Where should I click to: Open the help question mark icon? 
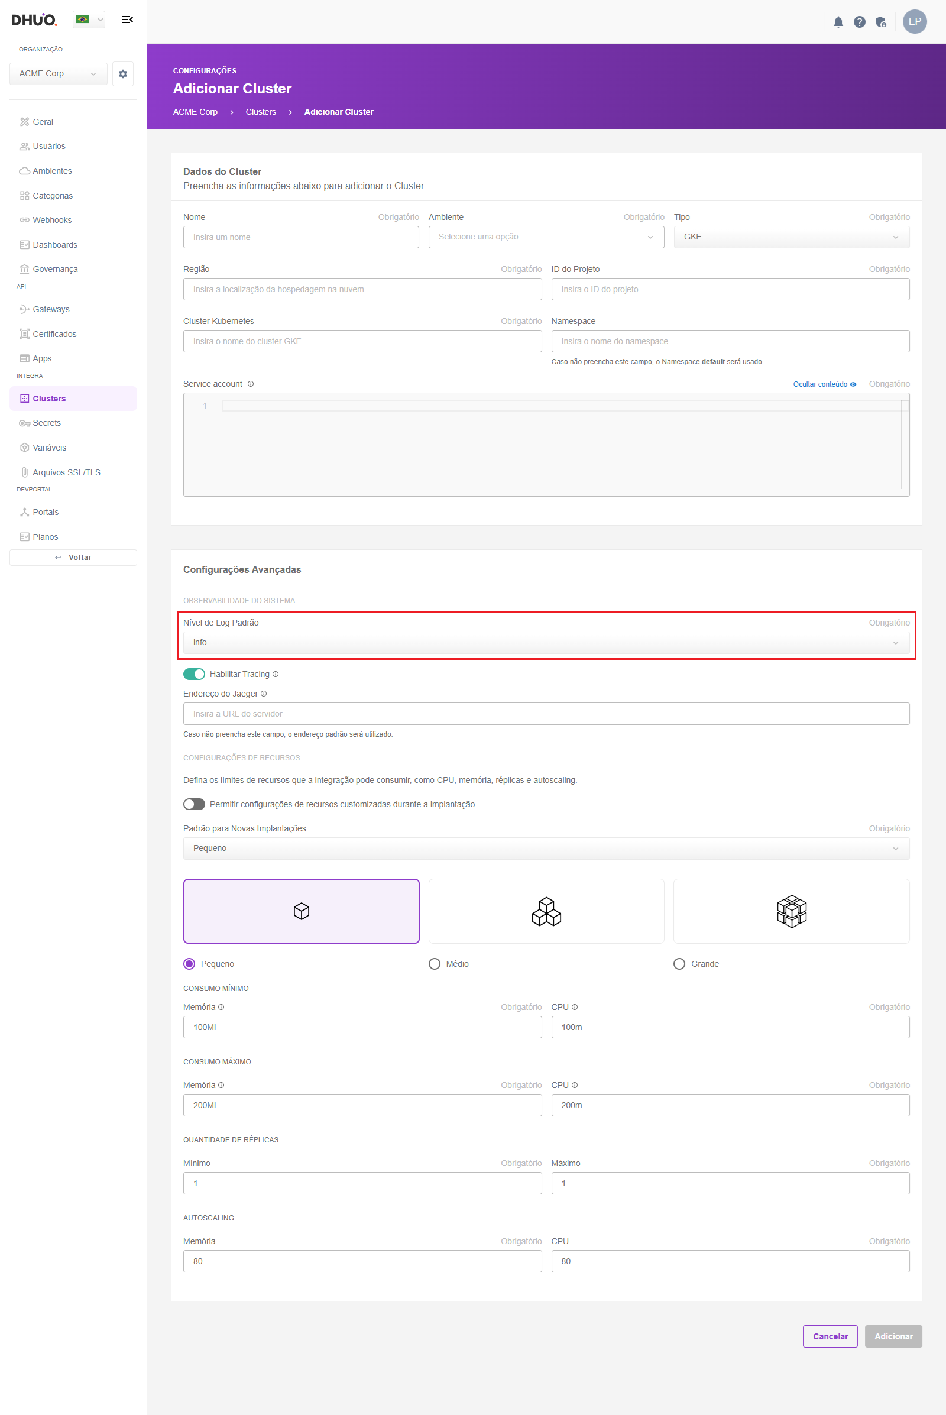click(x=859, y=22)
